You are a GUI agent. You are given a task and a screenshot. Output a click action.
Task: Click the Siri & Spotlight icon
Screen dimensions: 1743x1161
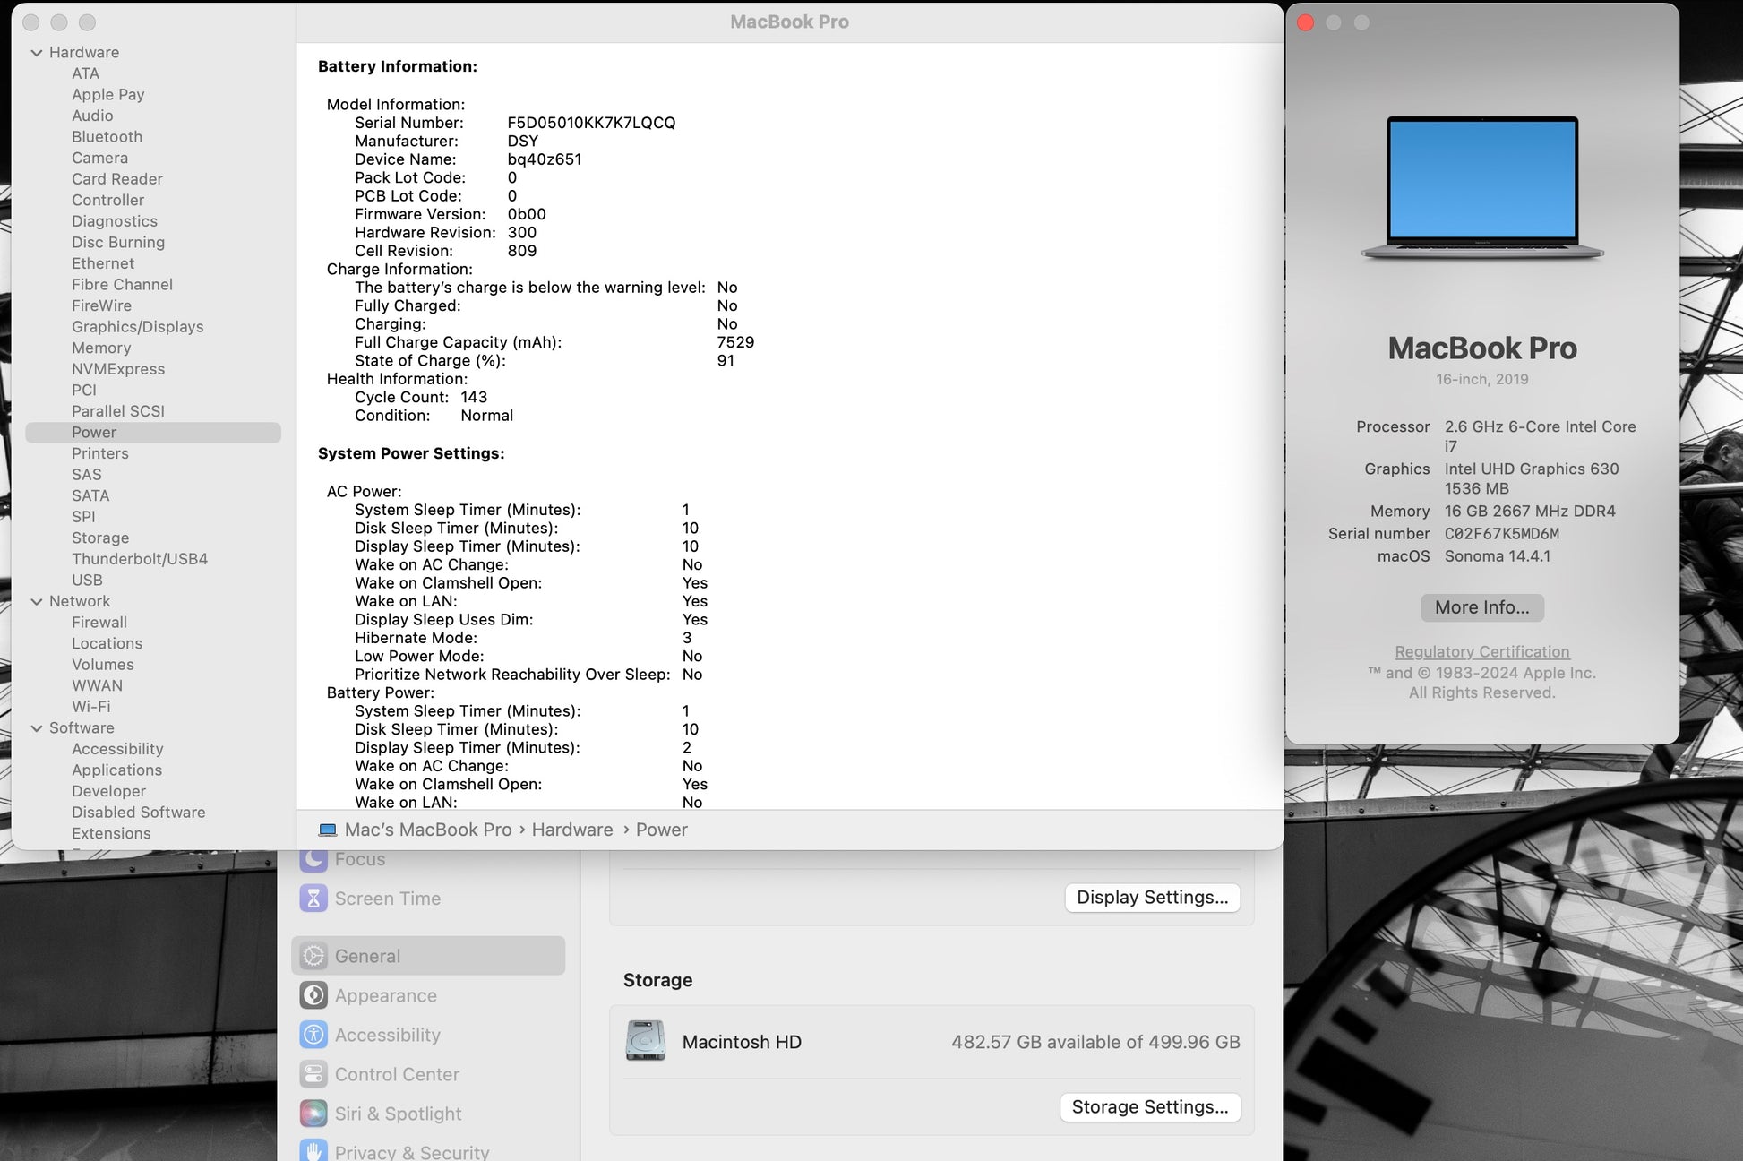pos(313,1114)
